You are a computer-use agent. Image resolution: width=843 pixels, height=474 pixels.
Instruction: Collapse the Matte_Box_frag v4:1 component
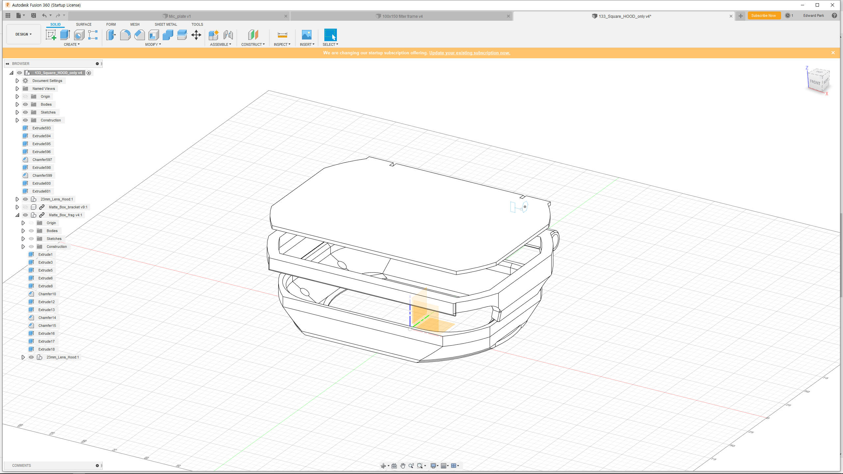17,215
